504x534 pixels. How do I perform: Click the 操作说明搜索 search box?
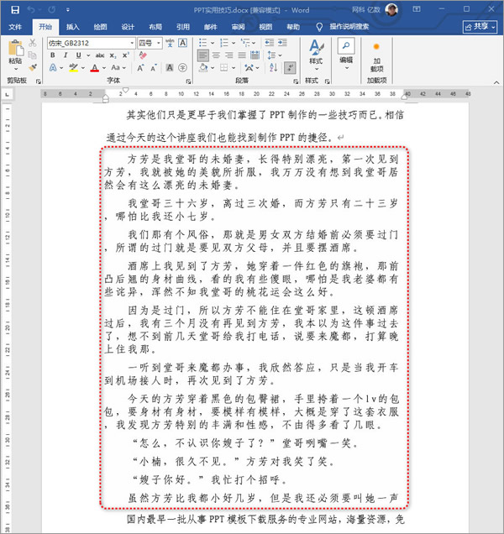click(349, 27)
